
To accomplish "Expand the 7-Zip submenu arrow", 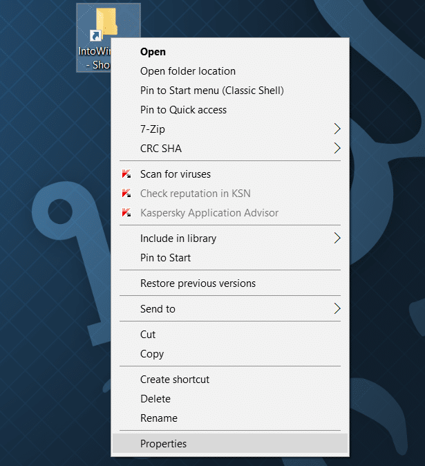I will pyautogui.click(x=337, y=129).
